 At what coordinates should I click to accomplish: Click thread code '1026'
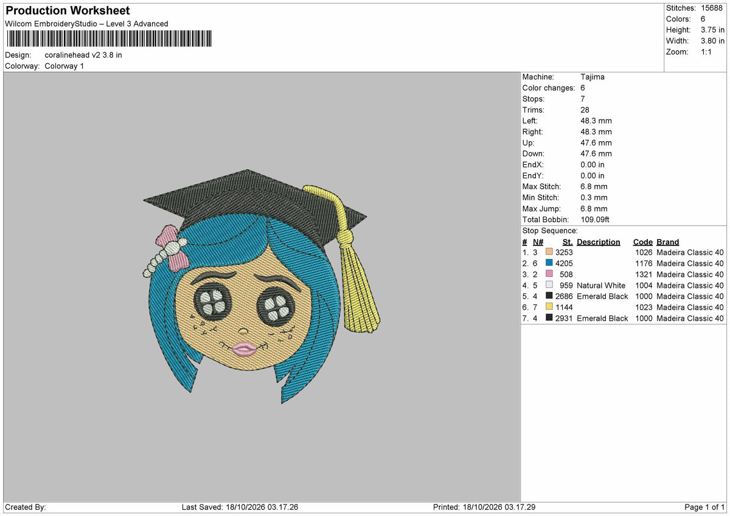[644, 253]
